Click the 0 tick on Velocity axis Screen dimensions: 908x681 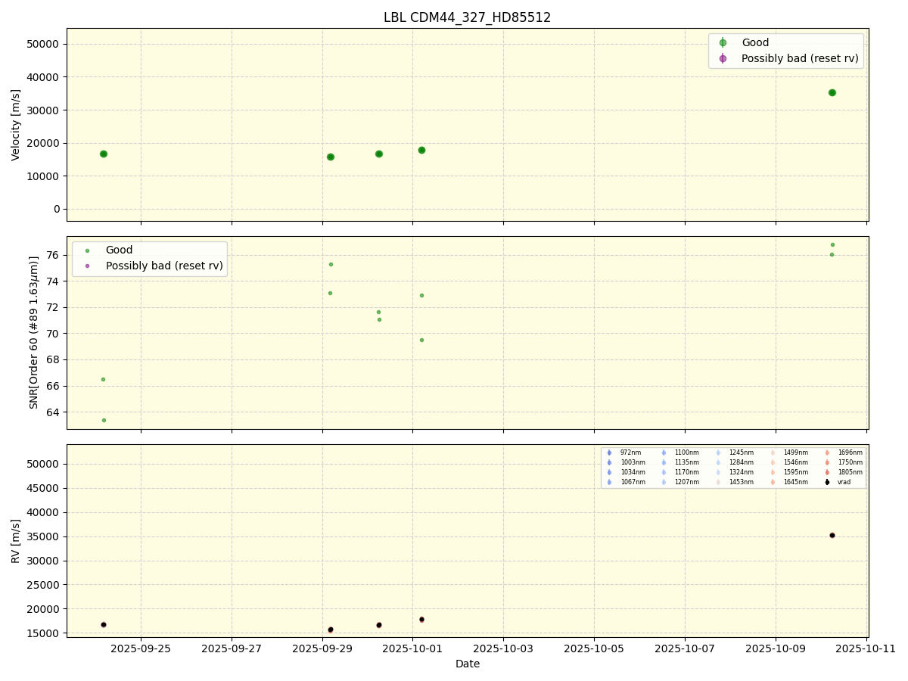tap(57, 209)
